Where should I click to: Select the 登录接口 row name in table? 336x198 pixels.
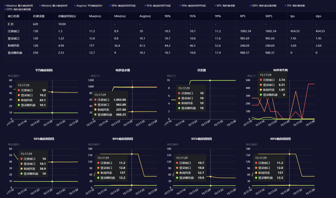coord(13,38)
